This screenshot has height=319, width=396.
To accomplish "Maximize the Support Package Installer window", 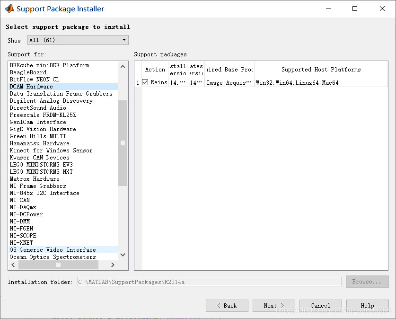I will click(x=355, y=9).
